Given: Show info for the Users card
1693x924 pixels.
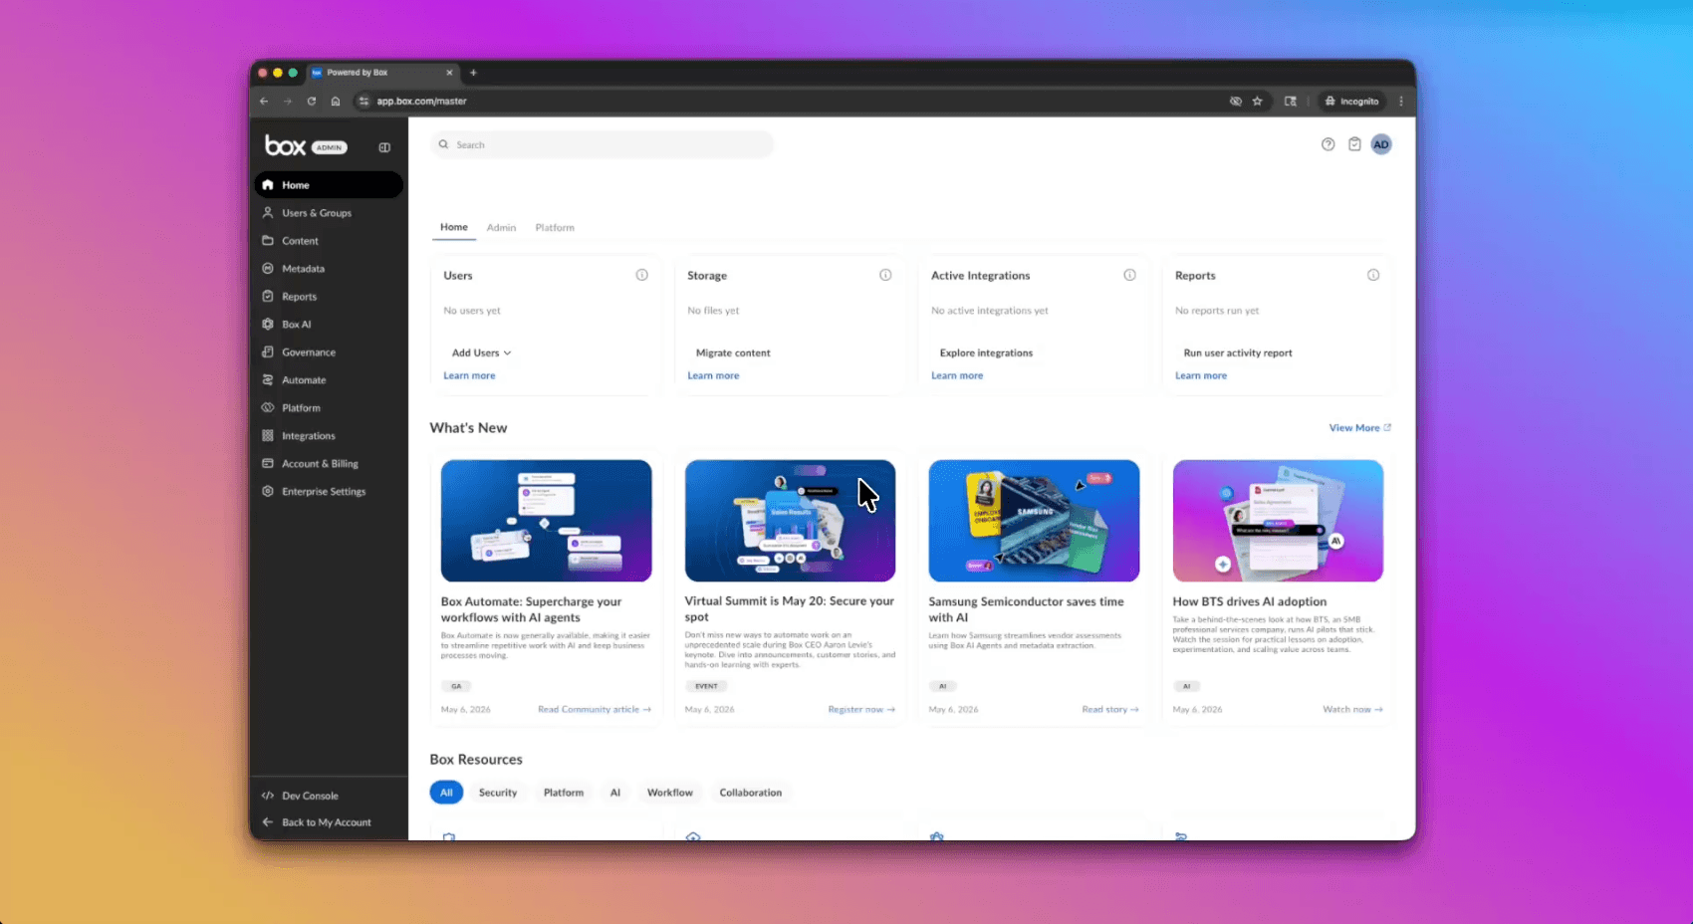Looking at the screenshot, I should [642, 275].
